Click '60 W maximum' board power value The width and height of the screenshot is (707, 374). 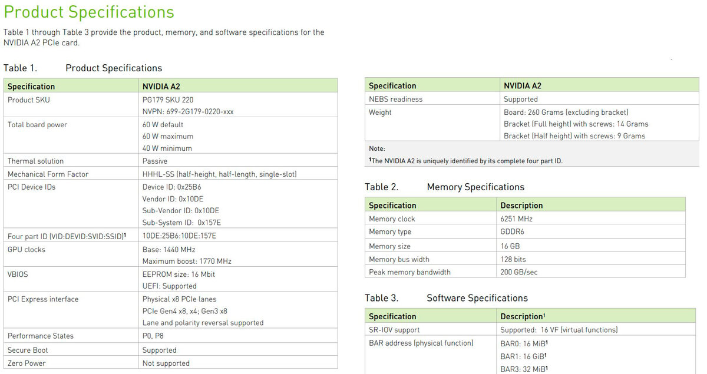(x=168, y=137)
